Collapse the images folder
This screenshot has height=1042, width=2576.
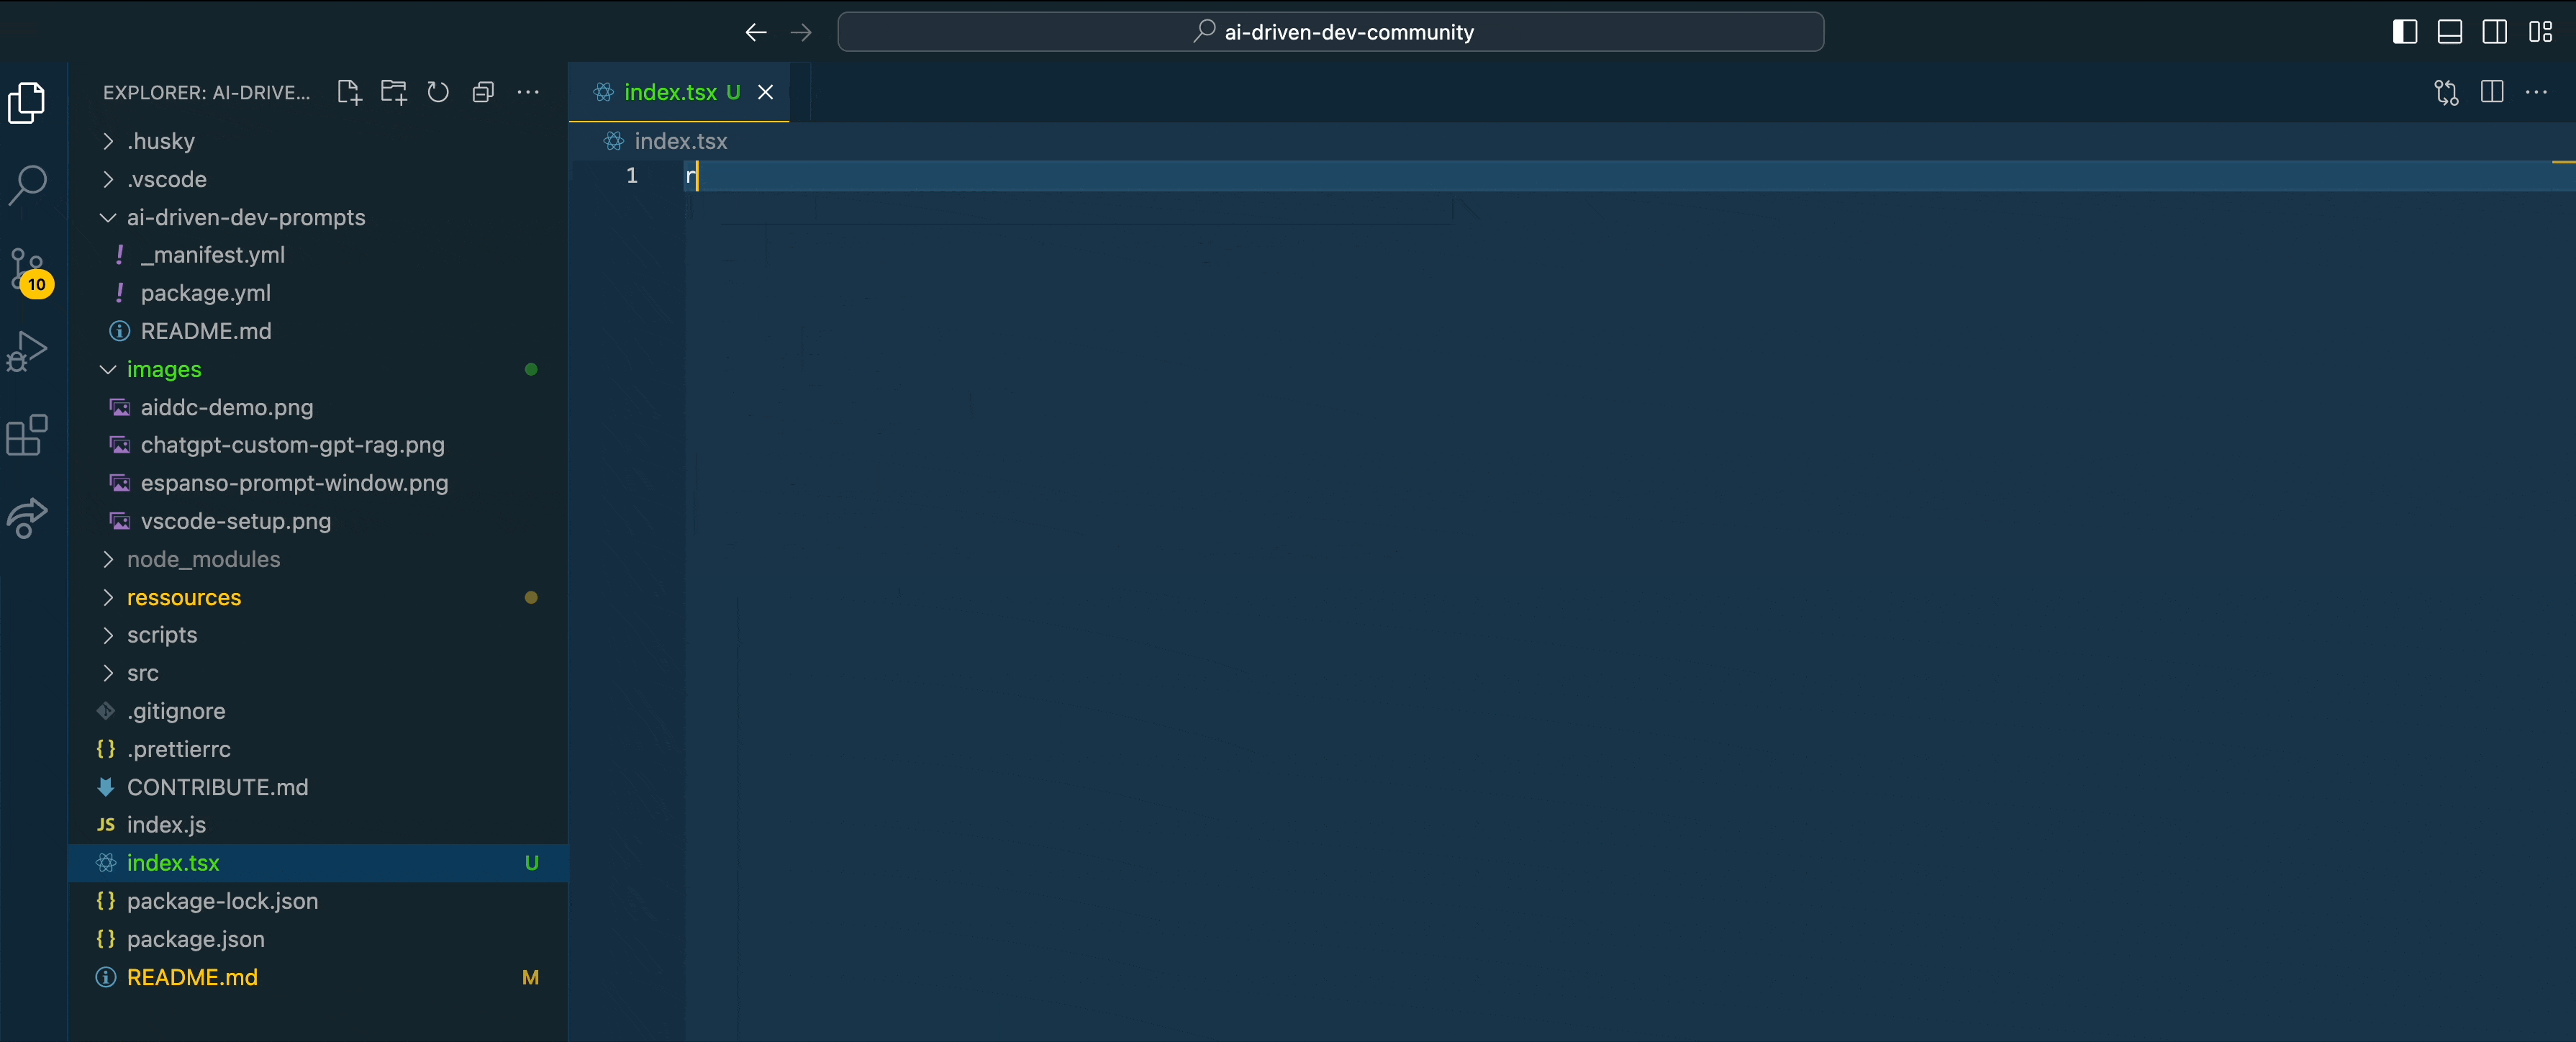coord(164,369)
